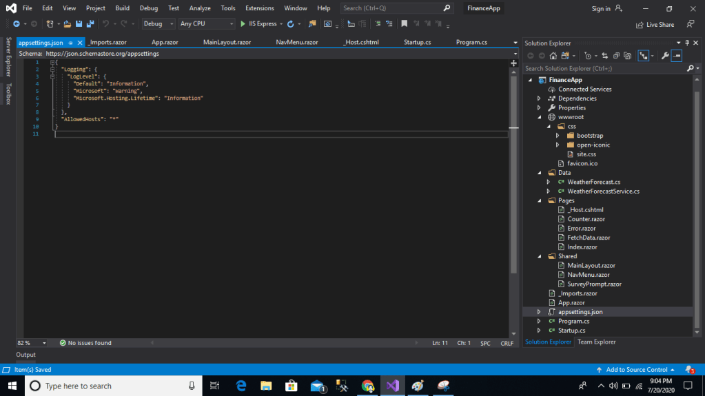Click the Save All toolbar icon

tap(90, 24)
